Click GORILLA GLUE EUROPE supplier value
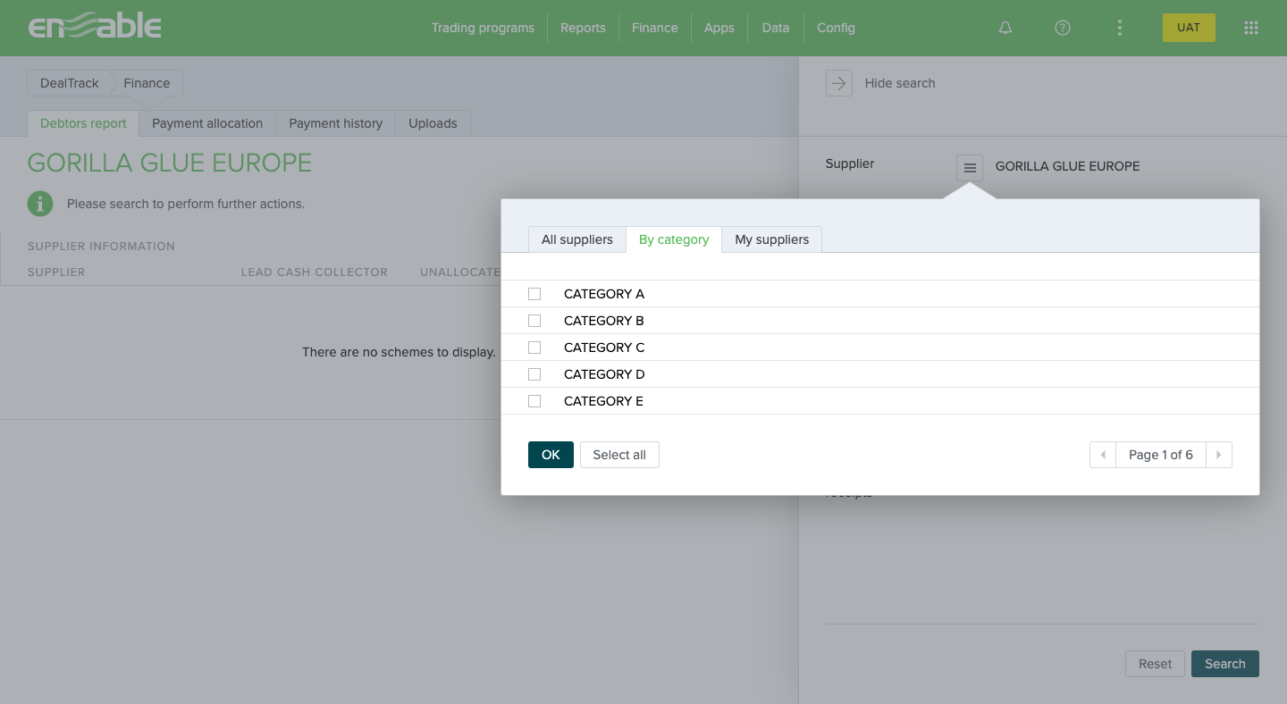This screenshot has width=1287, height=704. [x=1068, y=166]
